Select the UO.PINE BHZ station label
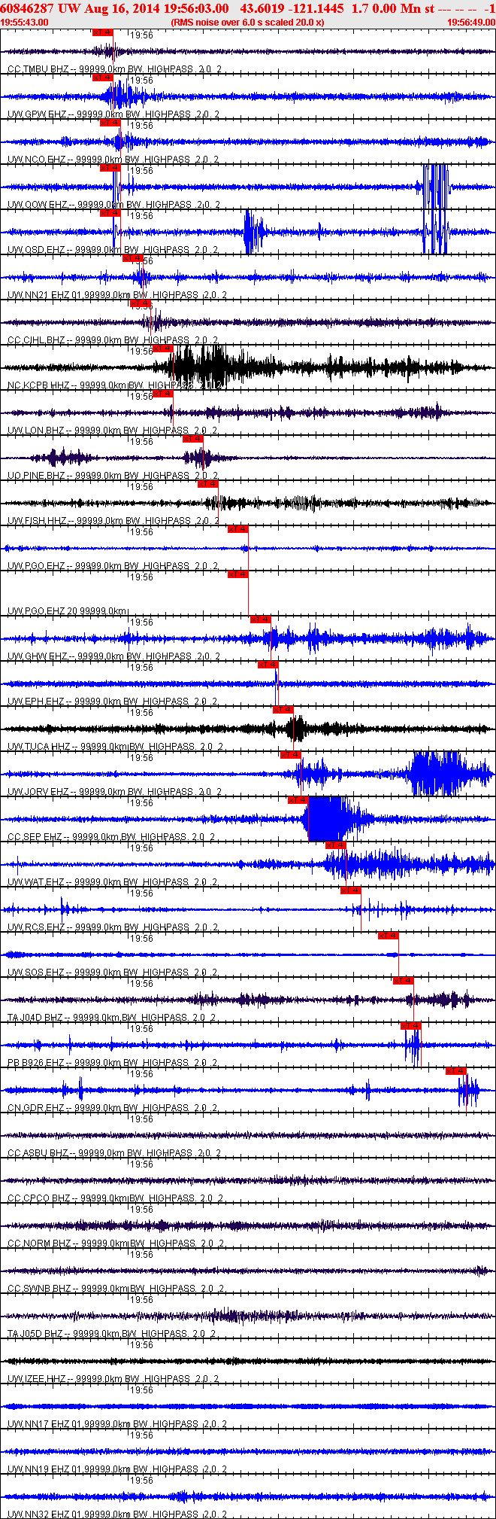The height and width of the screenshot is (1519, 496). [x=113, y=476]
